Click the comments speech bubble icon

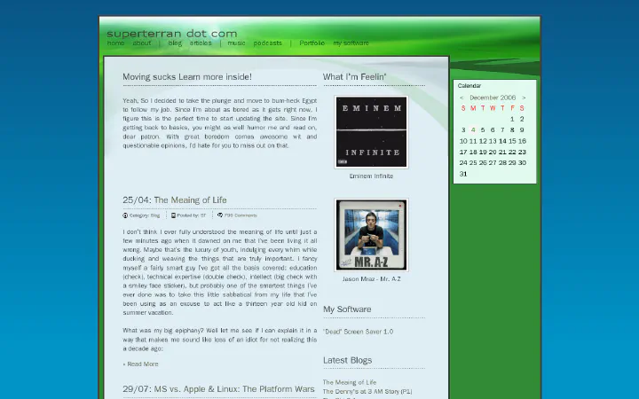click(220, 215)
